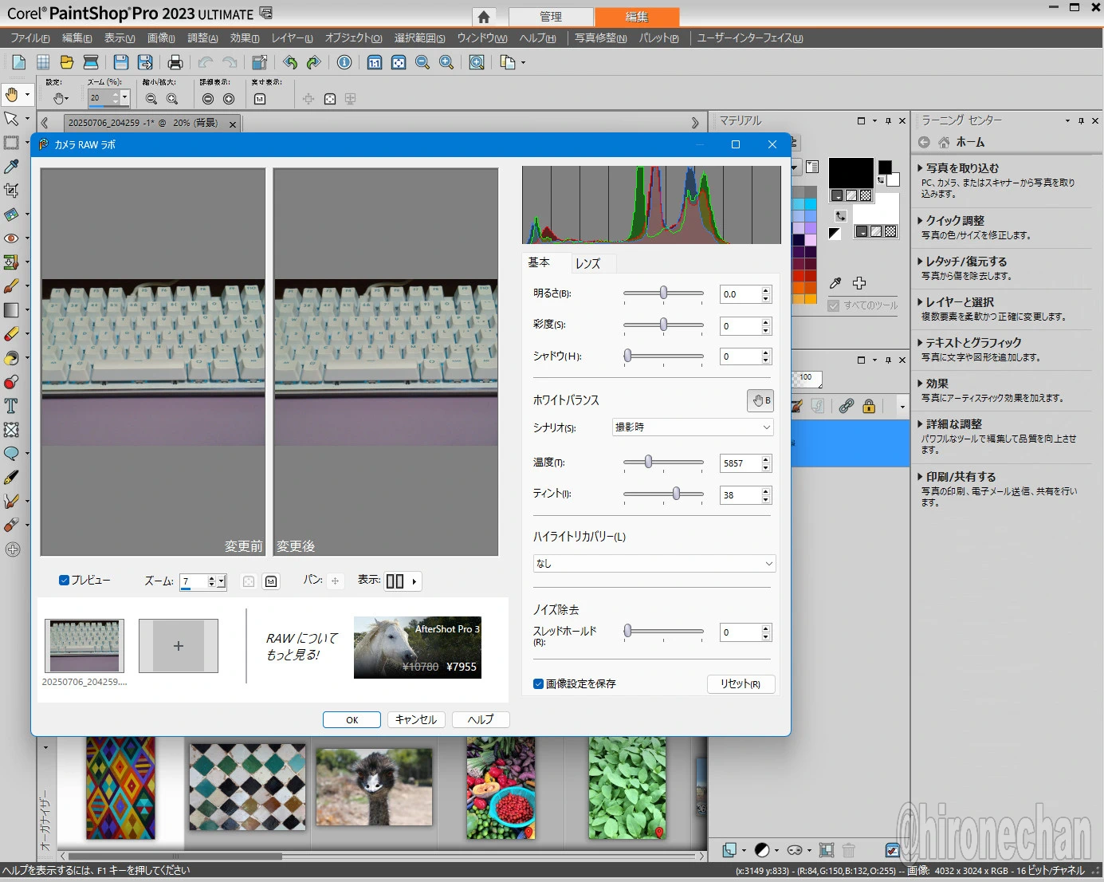Expand 写真を取り込む in Learning Center

pos(961,168)
